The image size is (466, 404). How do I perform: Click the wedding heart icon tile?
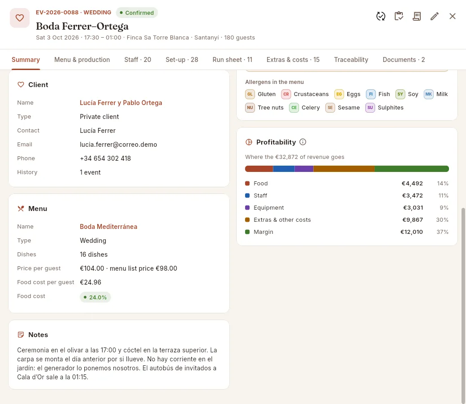point(20,18)
